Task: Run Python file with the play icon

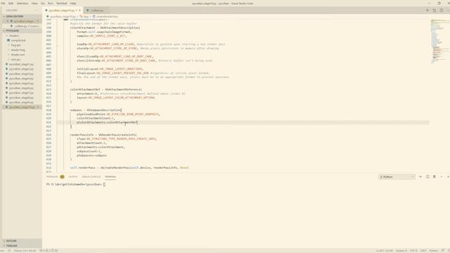Action: pyautogui.click(x=427, y=11)
